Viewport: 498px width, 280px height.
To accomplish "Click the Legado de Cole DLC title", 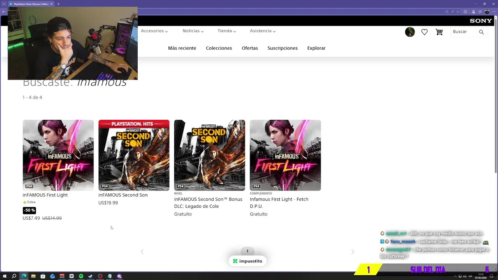I will (208, 203).
